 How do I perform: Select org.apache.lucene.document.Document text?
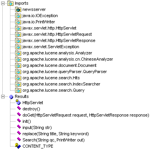pyautogui.click(x=60, y=65)
